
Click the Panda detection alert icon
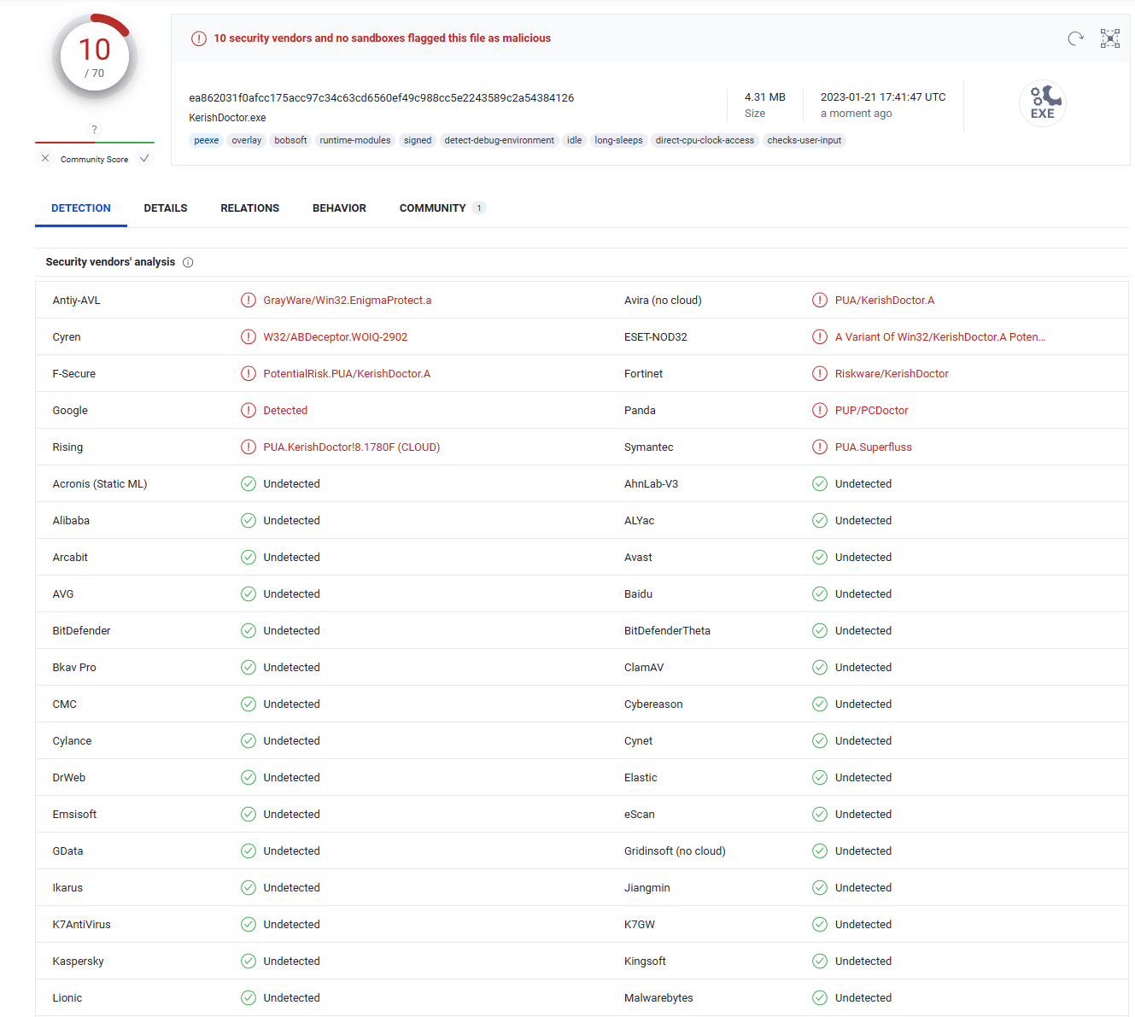tap(820, 411)
